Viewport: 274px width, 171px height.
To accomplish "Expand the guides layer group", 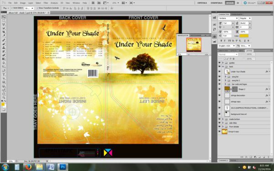I will [x=223, y=62].
